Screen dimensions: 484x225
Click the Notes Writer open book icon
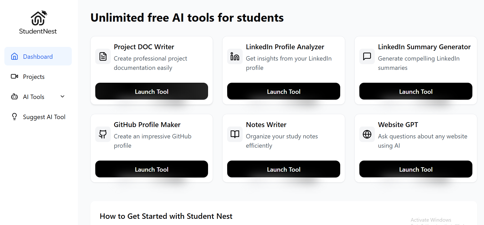click(x=235, y=134)
